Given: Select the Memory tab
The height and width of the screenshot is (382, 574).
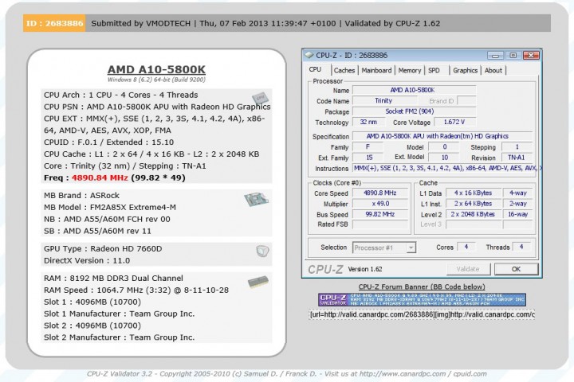Looking at the screenshot, I should pyautogui.click(x=409, y=70).
